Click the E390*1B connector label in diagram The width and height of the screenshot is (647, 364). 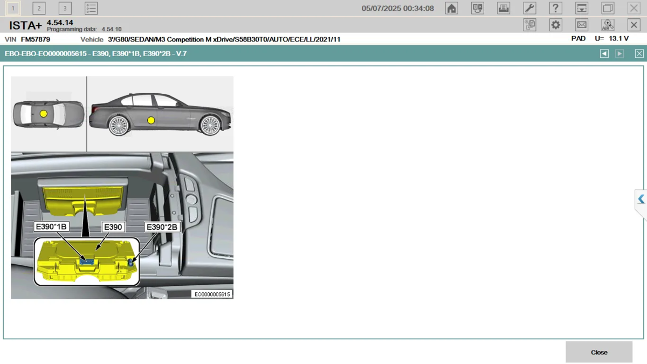(x=51, y=227)
